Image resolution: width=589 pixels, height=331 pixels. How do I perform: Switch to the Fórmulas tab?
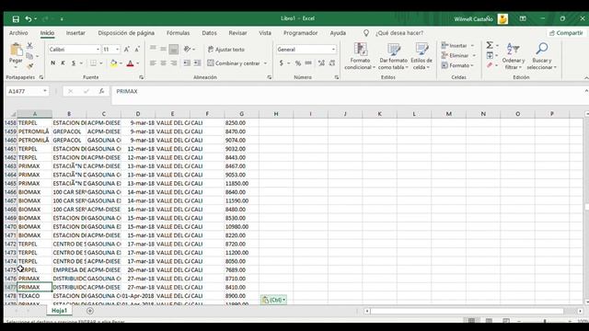pos(178,33)
